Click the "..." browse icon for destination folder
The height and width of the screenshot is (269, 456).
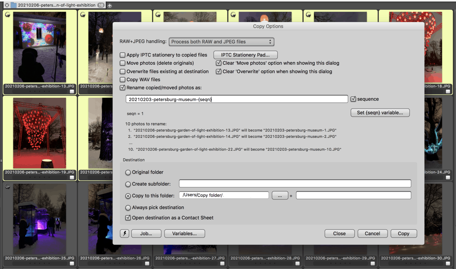(280, 195)
